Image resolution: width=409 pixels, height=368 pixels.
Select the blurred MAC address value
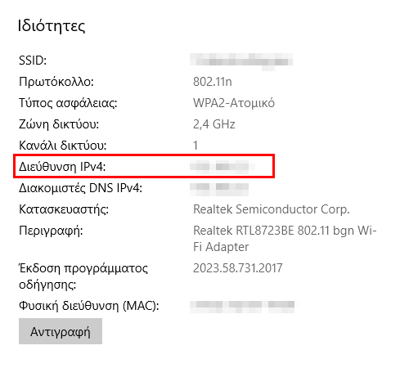tap(243, 307)
